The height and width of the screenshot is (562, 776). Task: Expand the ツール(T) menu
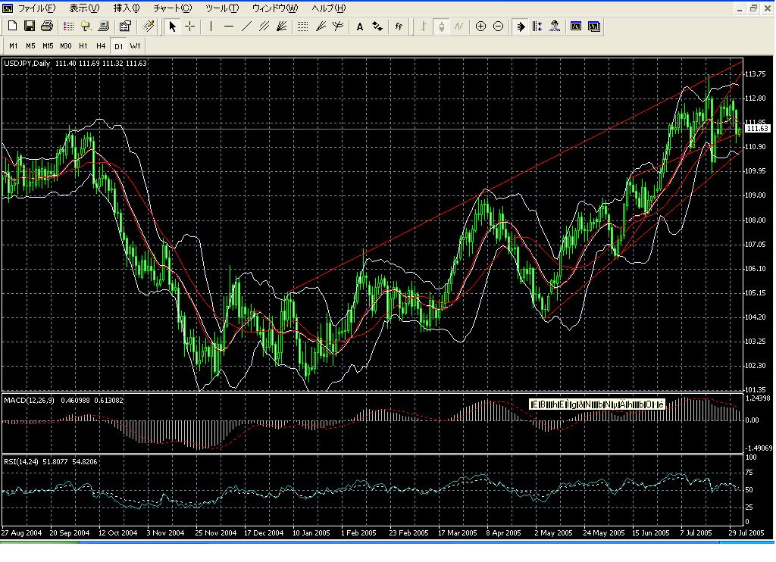222,8
